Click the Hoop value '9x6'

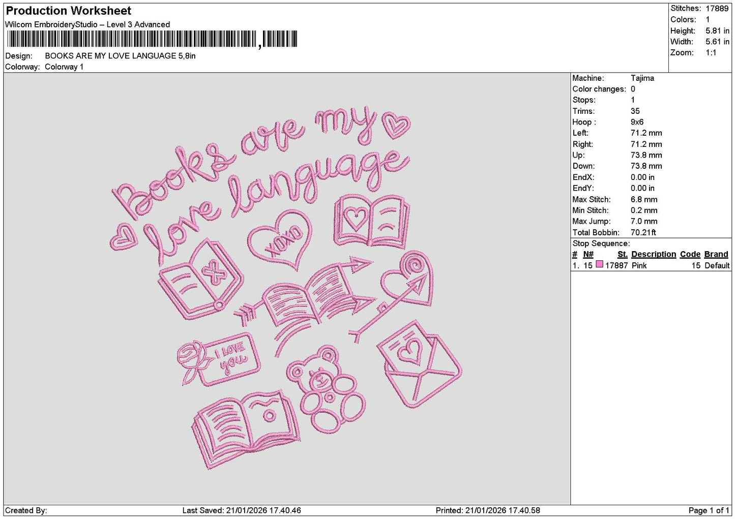637,123
